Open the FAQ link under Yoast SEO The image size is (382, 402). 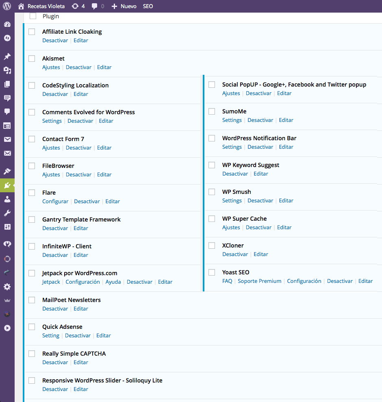227,281
